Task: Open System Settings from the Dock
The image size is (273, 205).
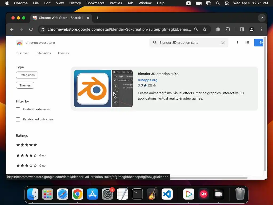Action: point(107,194)
